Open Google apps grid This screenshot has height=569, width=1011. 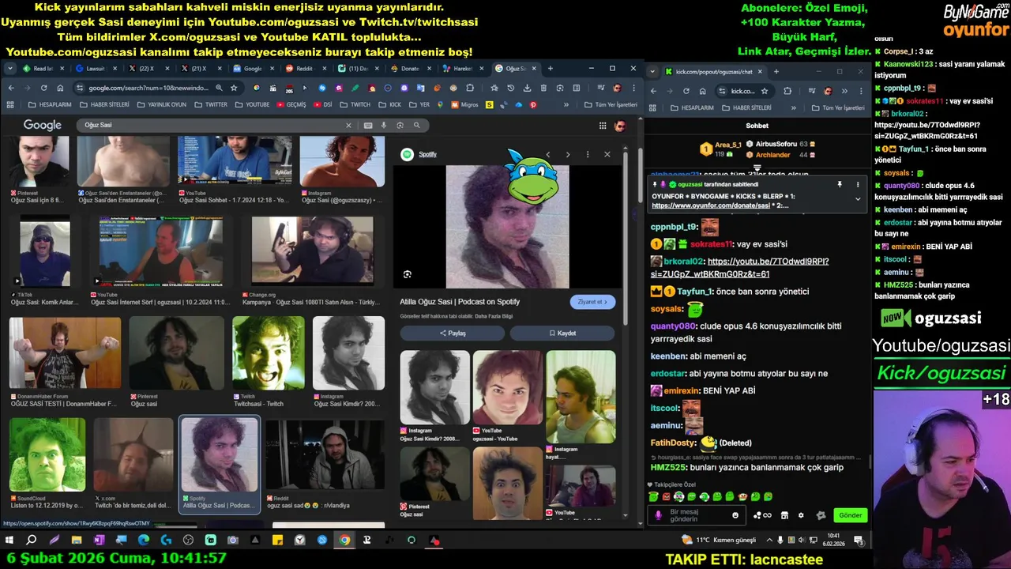click(603, 126)
